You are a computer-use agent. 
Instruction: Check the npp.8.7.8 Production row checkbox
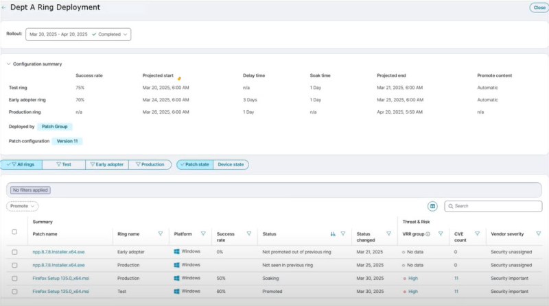[x=14, y=265]
